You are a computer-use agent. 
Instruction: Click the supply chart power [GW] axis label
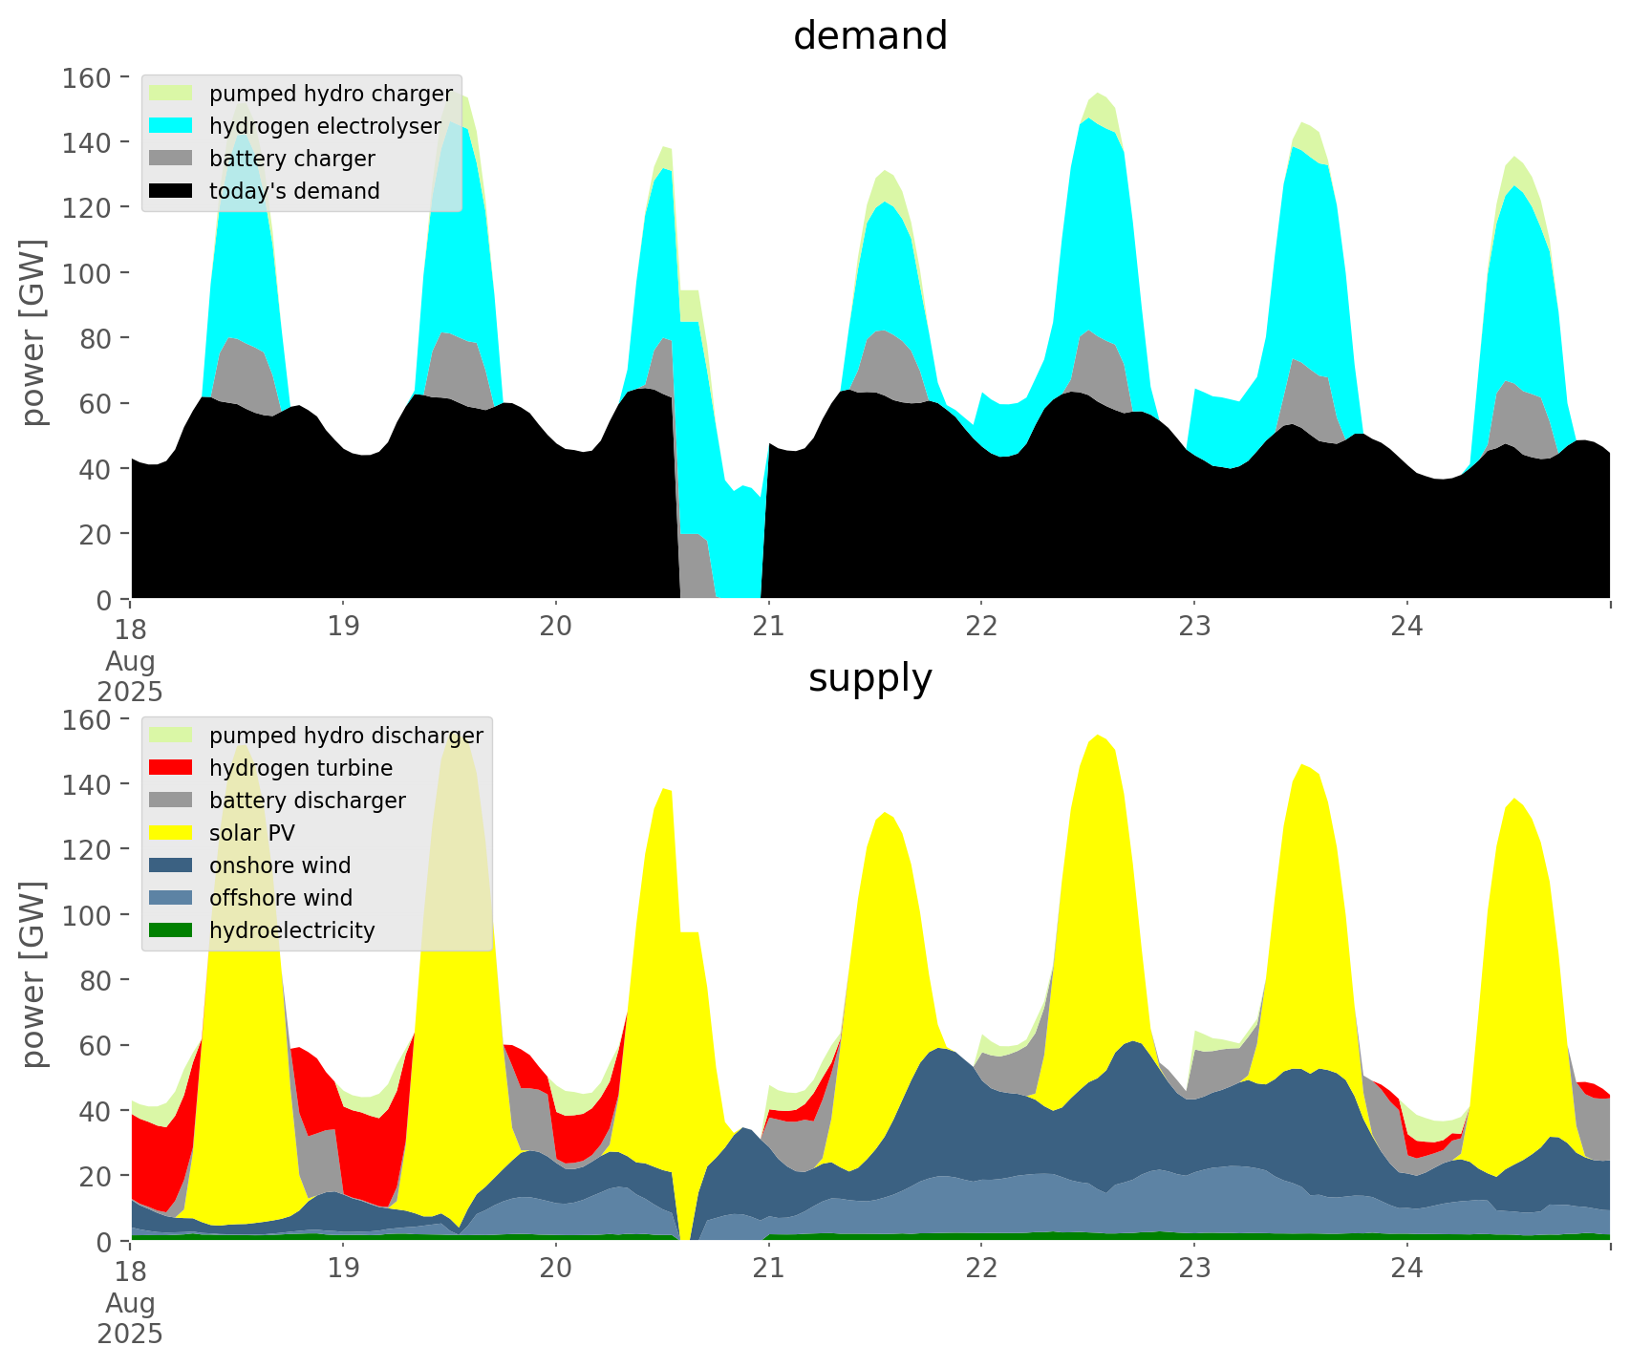[32, 974]
